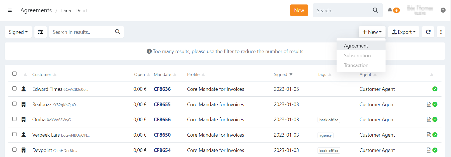
Task: Click the green status check for Edward Times
Action: (435, 89)
